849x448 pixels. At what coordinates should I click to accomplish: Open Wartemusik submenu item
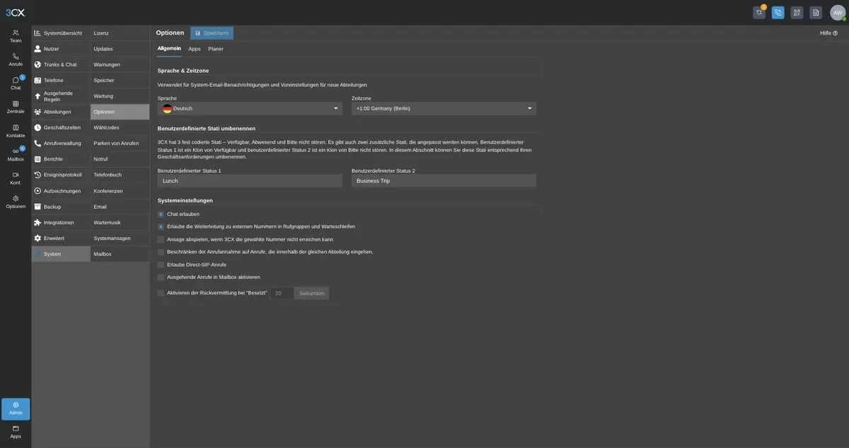click(120, 222)
